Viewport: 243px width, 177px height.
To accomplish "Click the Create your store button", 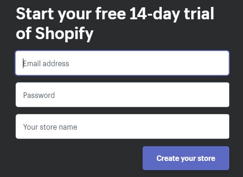I will point(186,158).
